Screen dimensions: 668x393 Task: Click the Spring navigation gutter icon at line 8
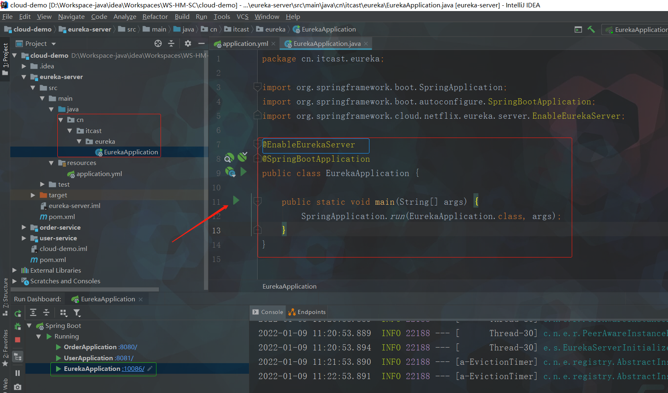tap(242, 156)
